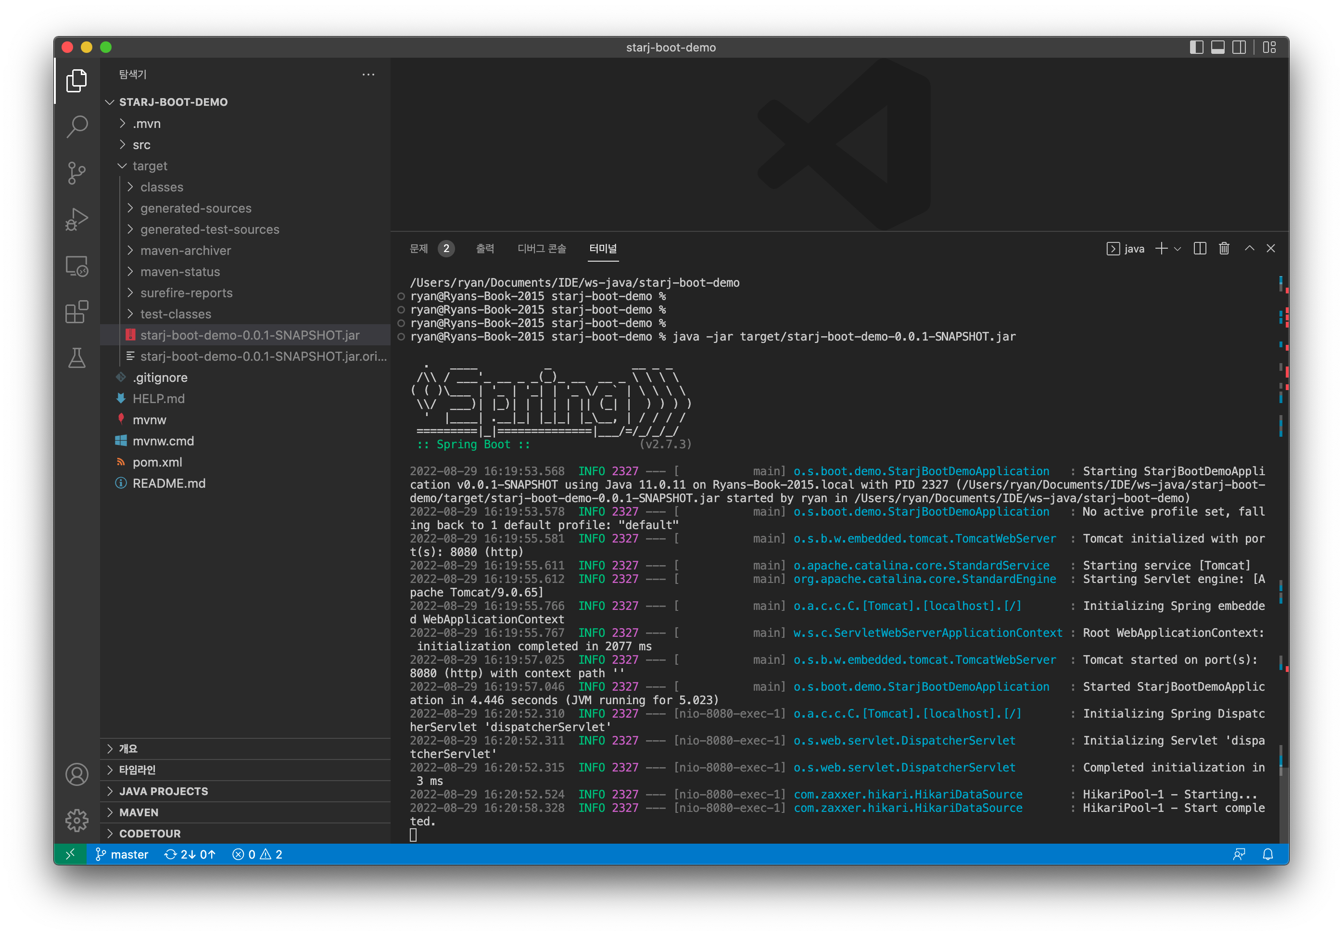
Task: Collapse the target folder
Action: point(149,166)
